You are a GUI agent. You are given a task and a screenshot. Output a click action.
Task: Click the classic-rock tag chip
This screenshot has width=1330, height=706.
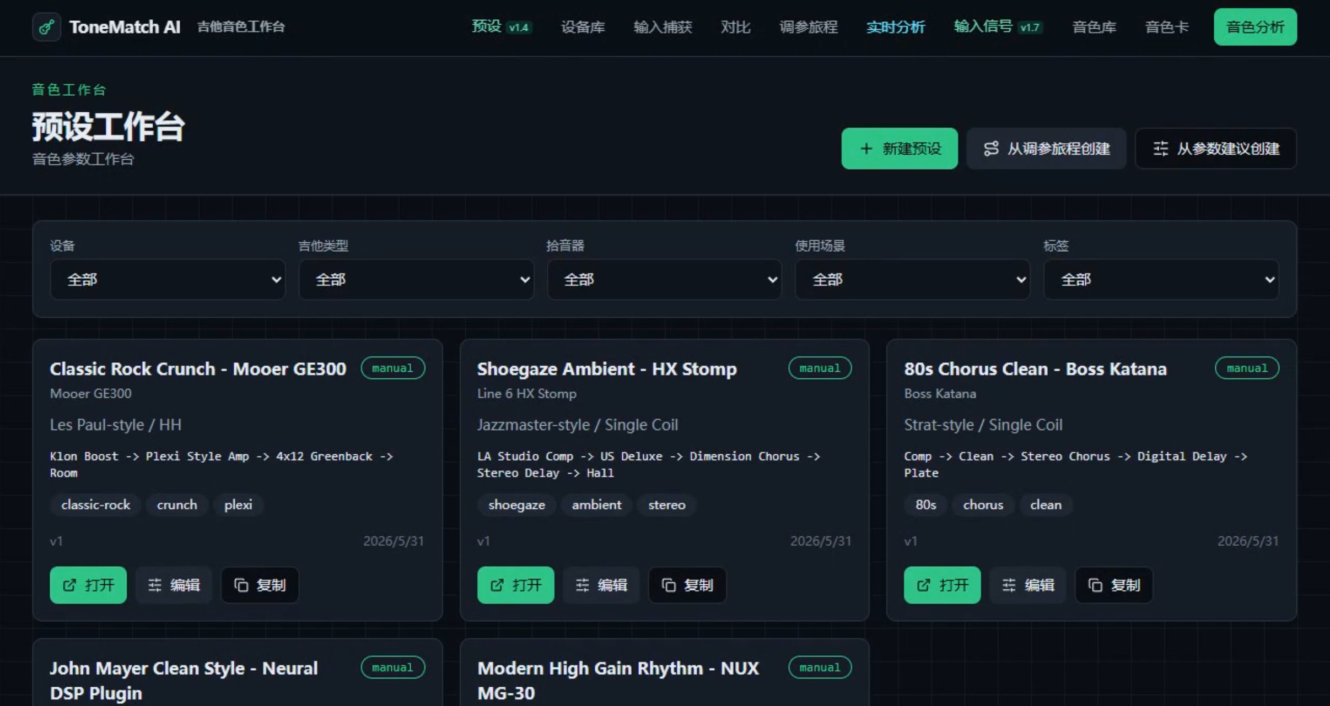96,505
